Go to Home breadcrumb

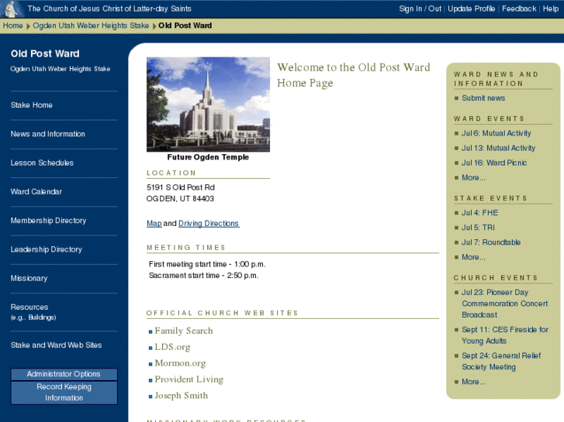(12, 26)
